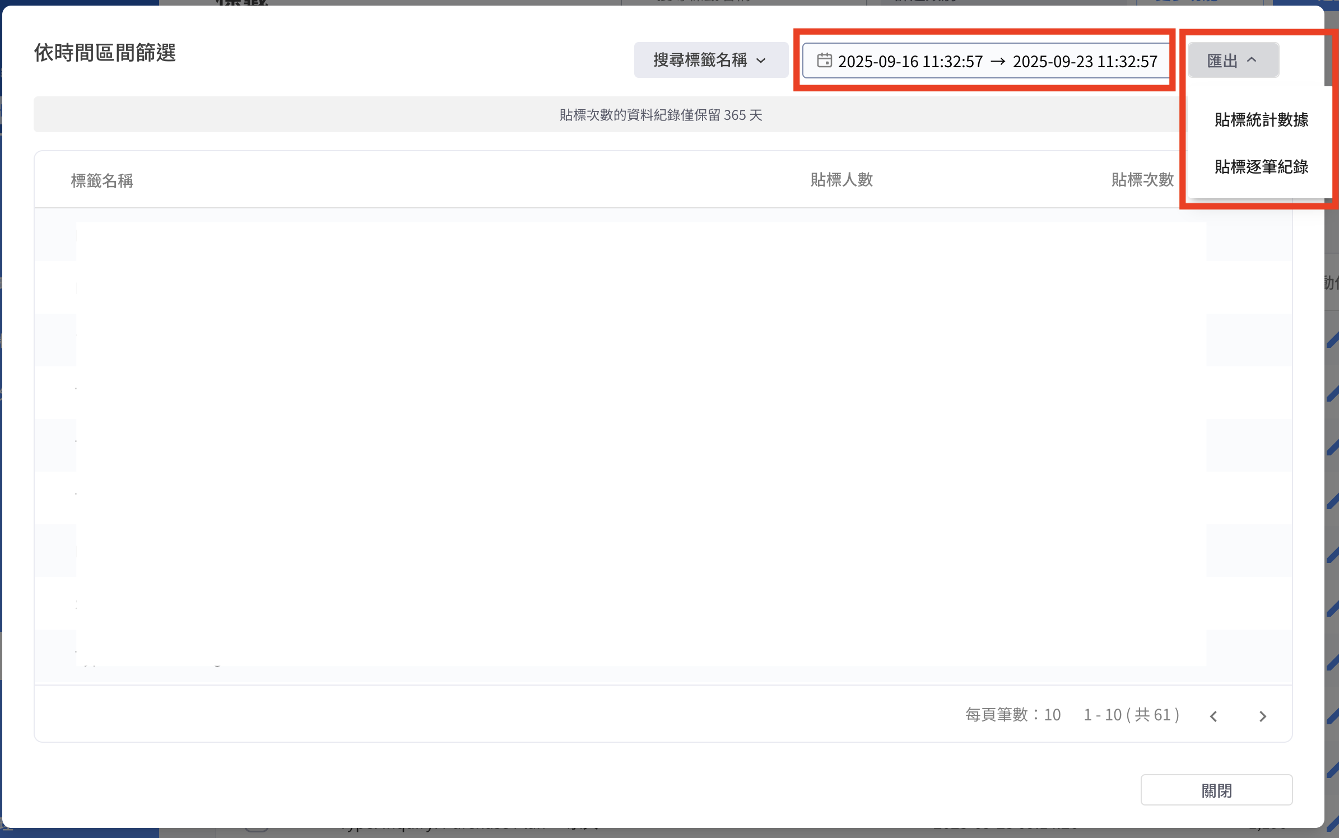Click start date 2025-09-16 11:32:57
Image resolution: width=1339 pixels, height=838 pixels.
(x=910, y=61)
